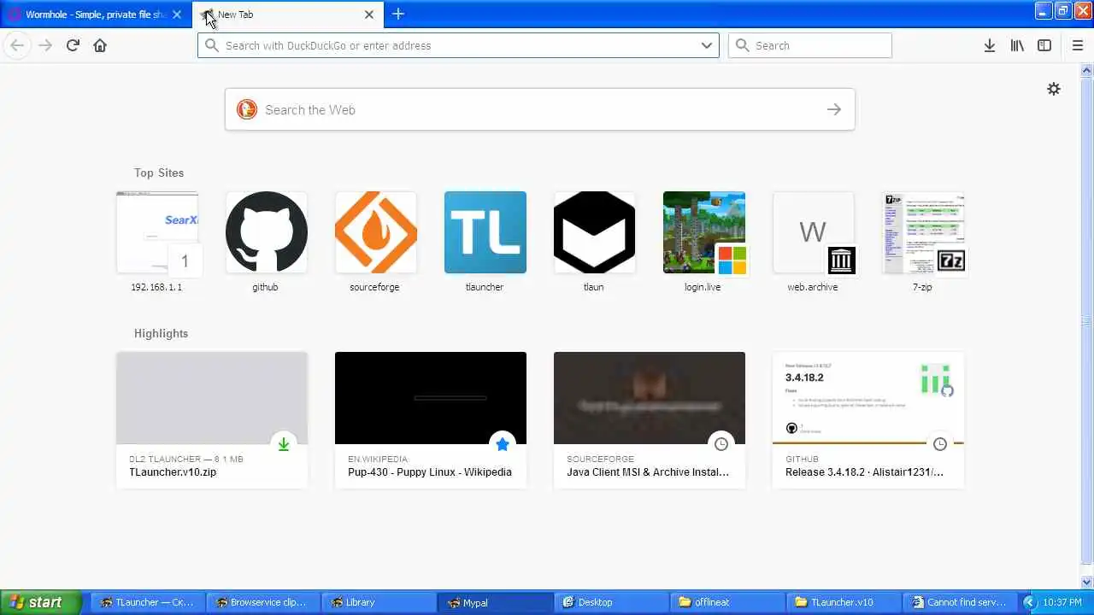Close the Wormhole tab
Viewport: 1094px width, 615px height.
[x=177, y=15]
